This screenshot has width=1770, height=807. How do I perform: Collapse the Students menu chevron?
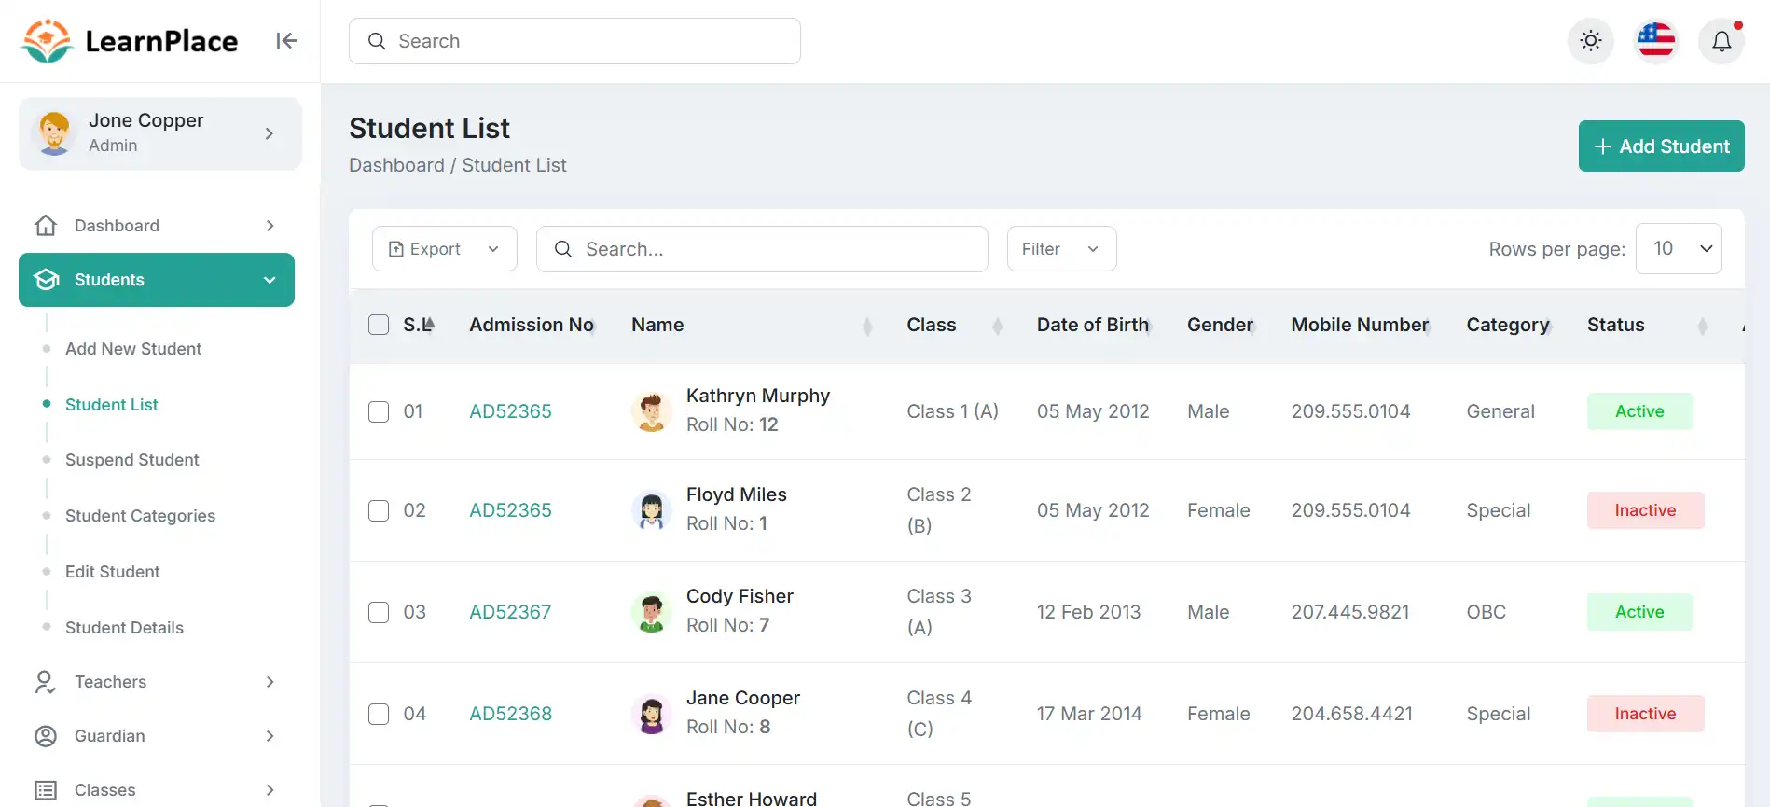270,280
